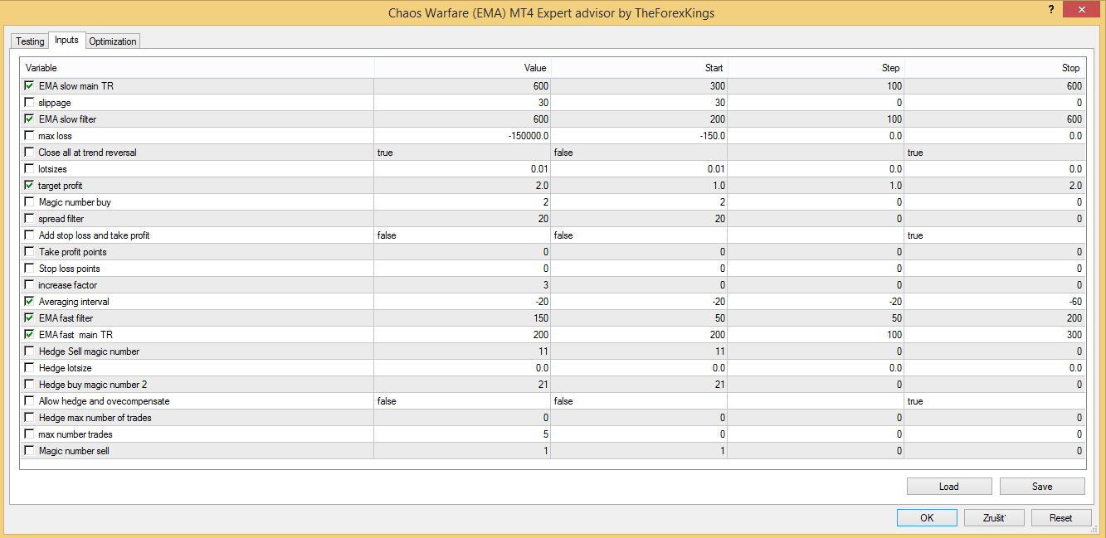Image resolution: width=1106 pixels, height=538 pixels.
Task: Click the Variable column header
Action: tap(197, 68)
